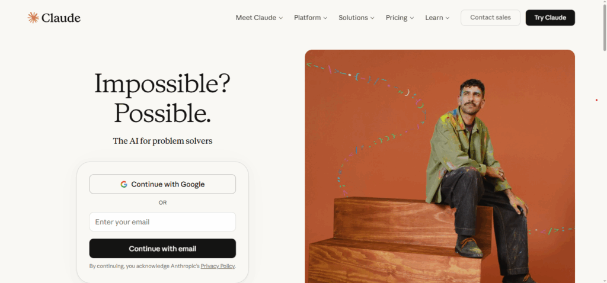Click the Contact sales button
Viewport: 607px width, 283px height.
(x=490, y=18)
